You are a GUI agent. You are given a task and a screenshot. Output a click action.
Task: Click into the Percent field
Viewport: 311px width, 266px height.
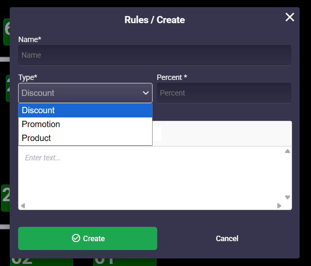coord(223,93)
